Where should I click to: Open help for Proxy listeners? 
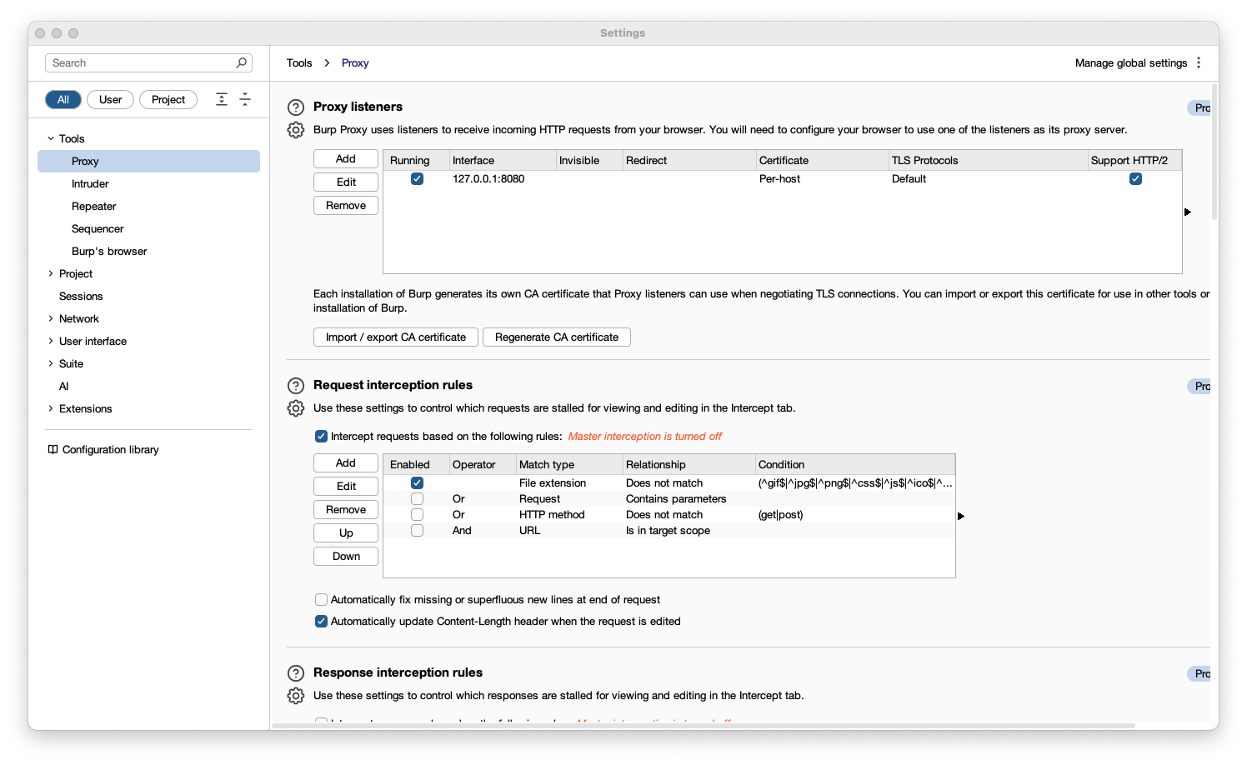pyautogui.click(x=296, y=107)
